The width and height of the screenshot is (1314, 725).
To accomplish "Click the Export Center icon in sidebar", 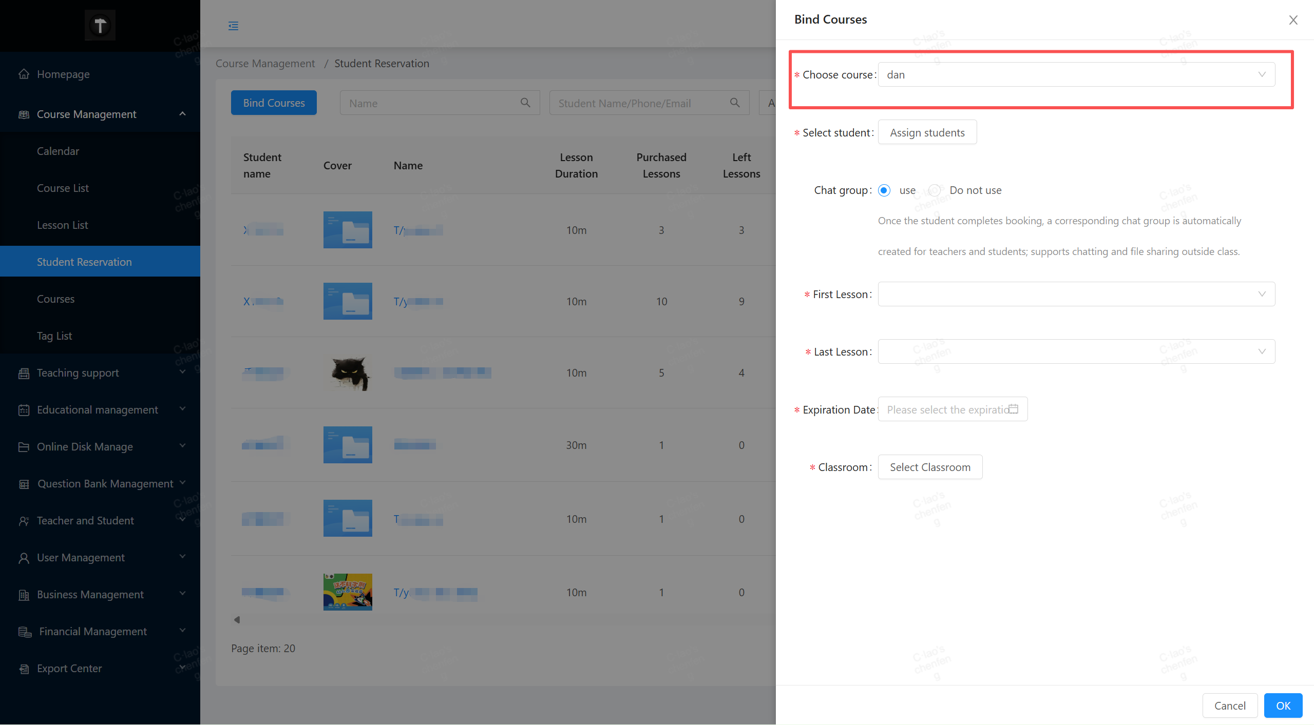I will [24, 669].
